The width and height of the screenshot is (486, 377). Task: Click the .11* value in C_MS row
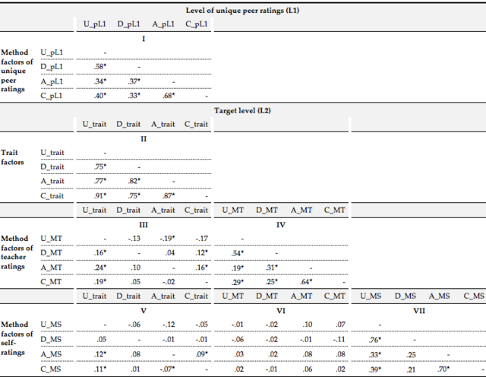click(100, 369)
